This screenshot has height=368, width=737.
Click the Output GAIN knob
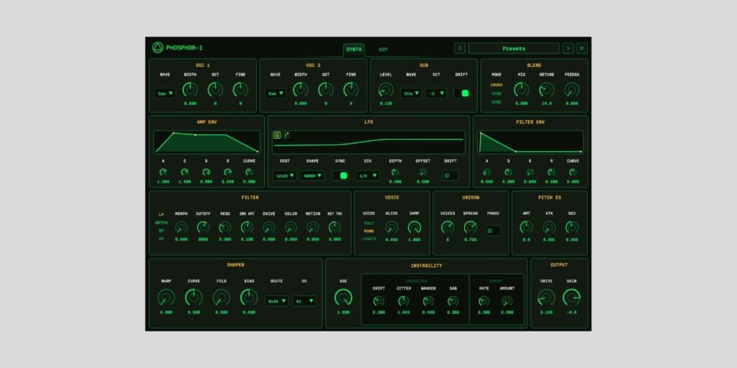click(x=571, y=298)
